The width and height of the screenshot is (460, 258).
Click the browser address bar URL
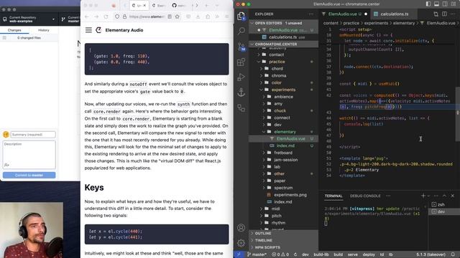pos(147,16)
